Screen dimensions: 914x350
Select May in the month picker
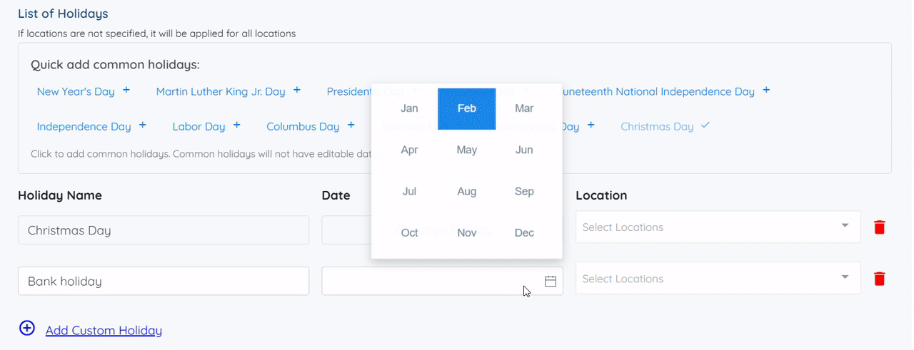467,150
